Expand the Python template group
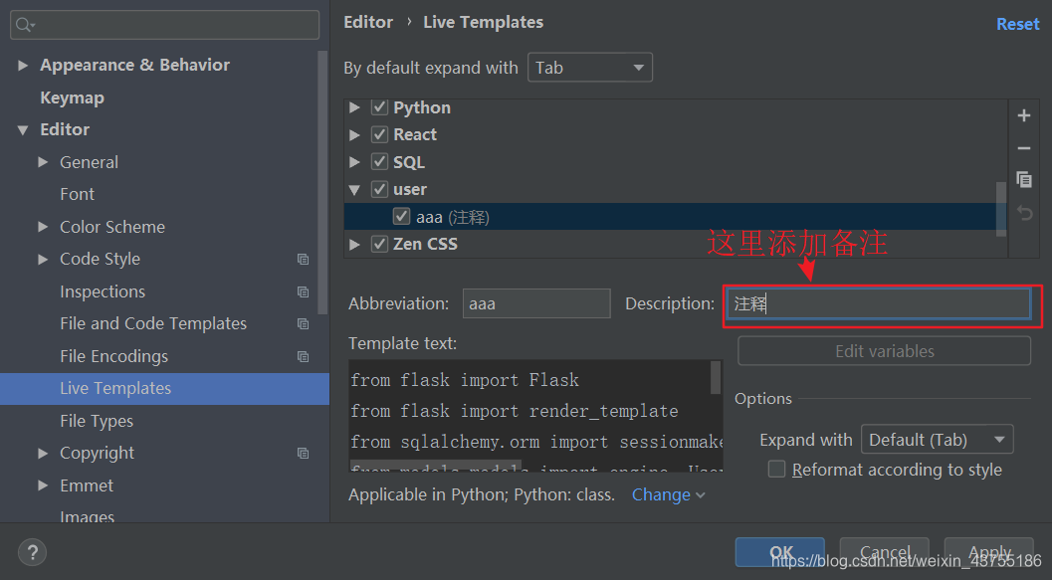Screen dimensions: 1052x580 click(x=355, y=107)
